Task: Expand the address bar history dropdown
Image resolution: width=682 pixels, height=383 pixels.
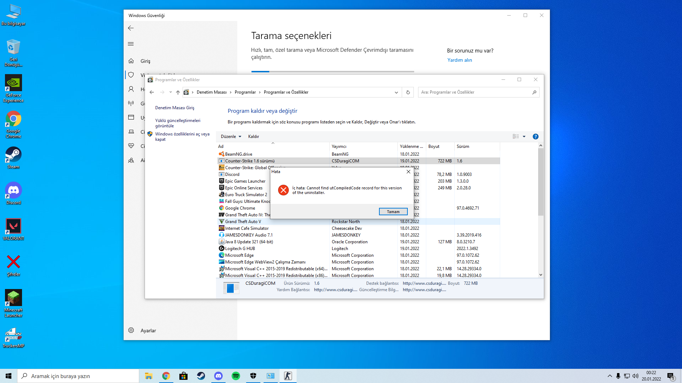Action: pyautogui.click(x=396, y=92)
